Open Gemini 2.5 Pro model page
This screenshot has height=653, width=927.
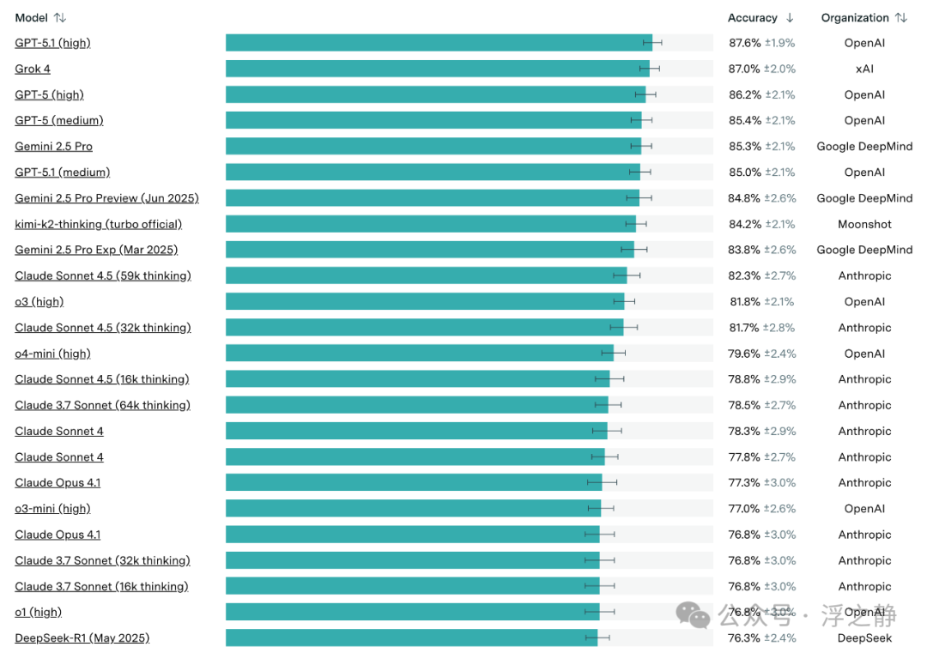coord(54,147)
